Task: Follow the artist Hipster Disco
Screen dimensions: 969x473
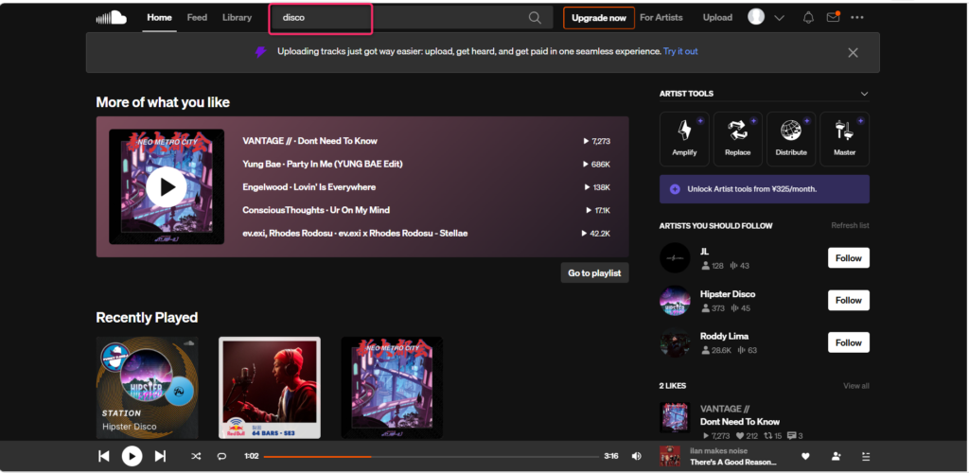Action: point(848,300)
